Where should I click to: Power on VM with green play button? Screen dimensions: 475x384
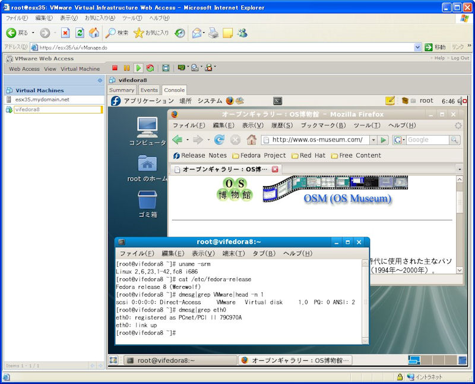138,68
